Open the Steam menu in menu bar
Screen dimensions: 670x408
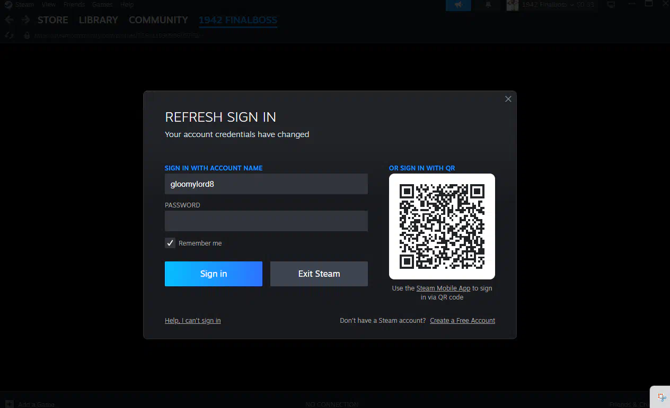click(24, 4)
